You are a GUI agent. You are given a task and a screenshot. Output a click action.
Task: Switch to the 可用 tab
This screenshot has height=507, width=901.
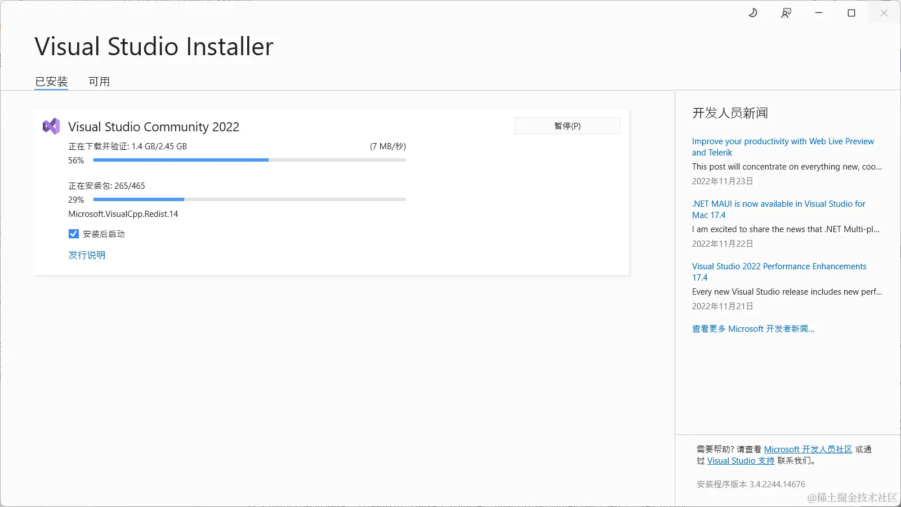click(x=99, y=82)
